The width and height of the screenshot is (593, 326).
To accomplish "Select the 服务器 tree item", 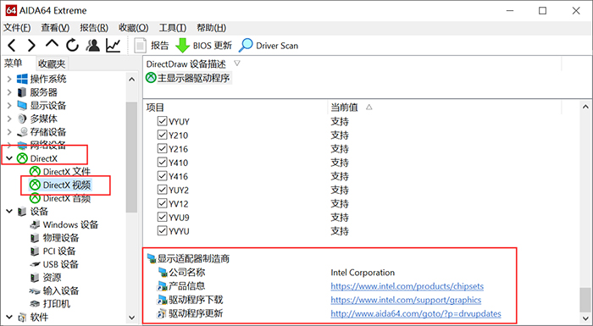I will coord(37,92).
